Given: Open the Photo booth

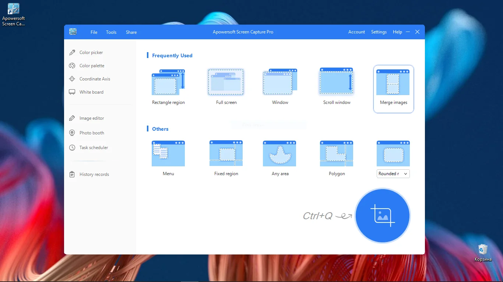Looking at the screenshot, I should point(87,133).
